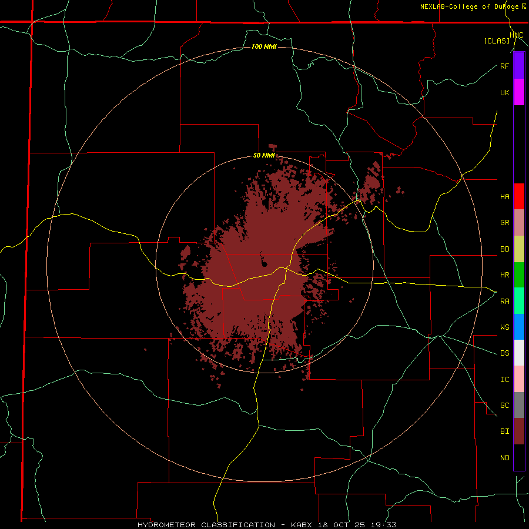Viewport: 529px width, 529px height.
Task: Click the 'BI' legend label
Action: [x=504, y=431]
